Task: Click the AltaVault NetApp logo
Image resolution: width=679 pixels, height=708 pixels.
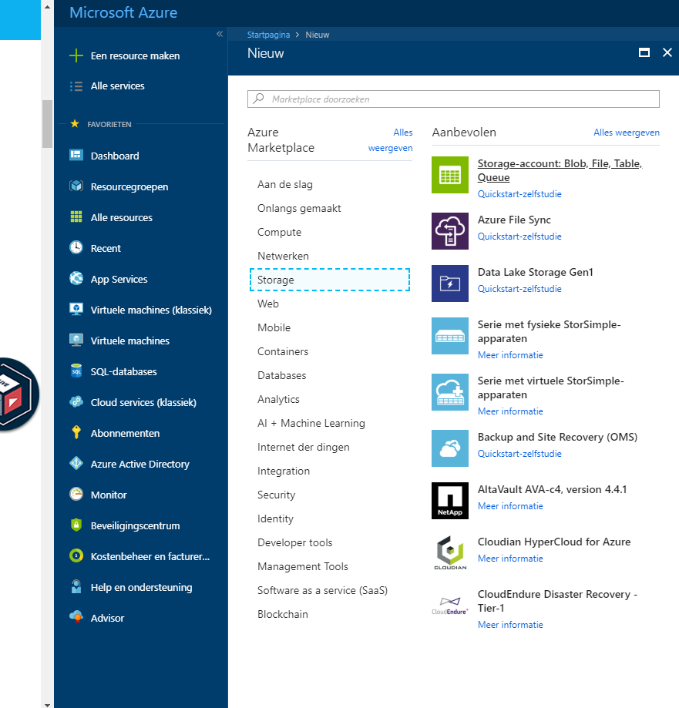Action: [x=450, y=500]
